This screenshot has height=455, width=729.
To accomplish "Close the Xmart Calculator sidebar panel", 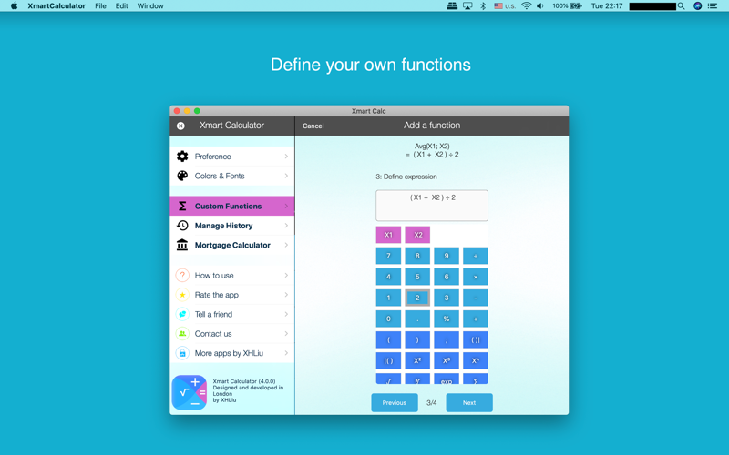I will pos(180,126).
